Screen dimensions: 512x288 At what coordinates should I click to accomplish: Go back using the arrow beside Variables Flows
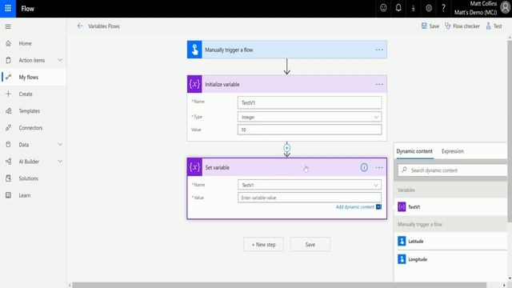(x=80, y=26)
